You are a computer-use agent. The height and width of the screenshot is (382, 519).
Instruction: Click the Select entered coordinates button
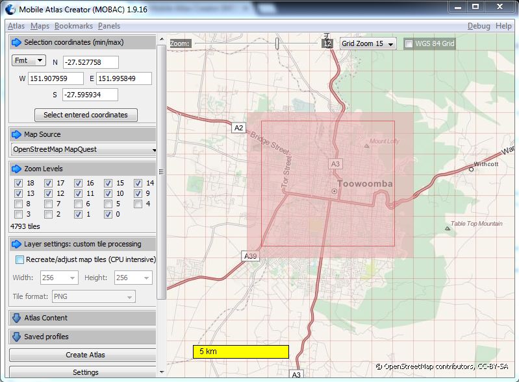pyautogui.click(x=86, y=115)
